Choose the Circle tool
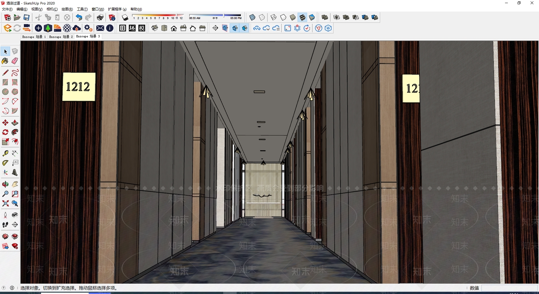 pyautogui.click(x=5, y=92)
